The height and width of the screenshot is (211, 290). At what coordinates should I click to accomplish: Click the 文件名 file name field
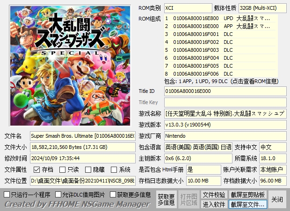pyautogui.click(x=83, y=136)
